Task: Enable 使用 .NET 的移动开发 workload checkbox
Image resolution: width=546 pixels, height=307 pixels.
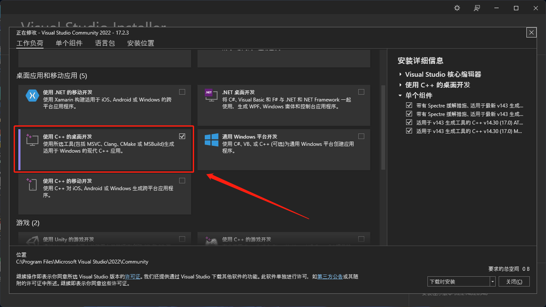Action: [x=182, y=92]
